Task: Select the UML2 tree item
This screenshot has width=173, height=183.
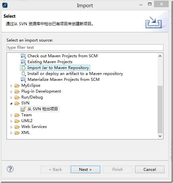Action: (27, 121)
